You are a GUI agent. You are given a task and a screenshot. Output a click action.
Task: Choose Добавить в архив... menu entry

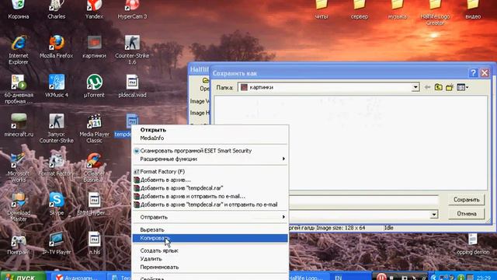coord(210,180)
